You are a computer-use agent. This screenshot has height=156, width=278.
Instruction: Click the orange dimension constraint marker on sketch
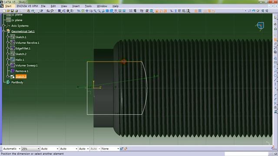[124, 62]
